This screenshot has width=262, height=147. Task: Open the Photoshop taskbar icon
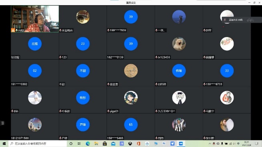(x=164, y=143)
